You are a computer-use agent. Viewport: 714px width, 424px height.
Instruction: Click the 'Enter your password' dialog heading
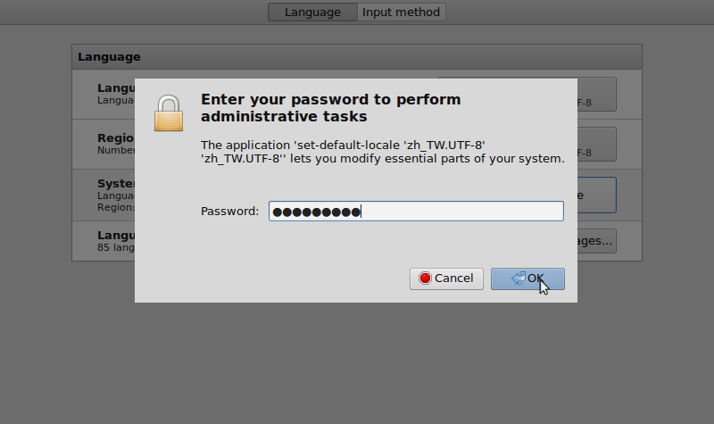[330, 108]
